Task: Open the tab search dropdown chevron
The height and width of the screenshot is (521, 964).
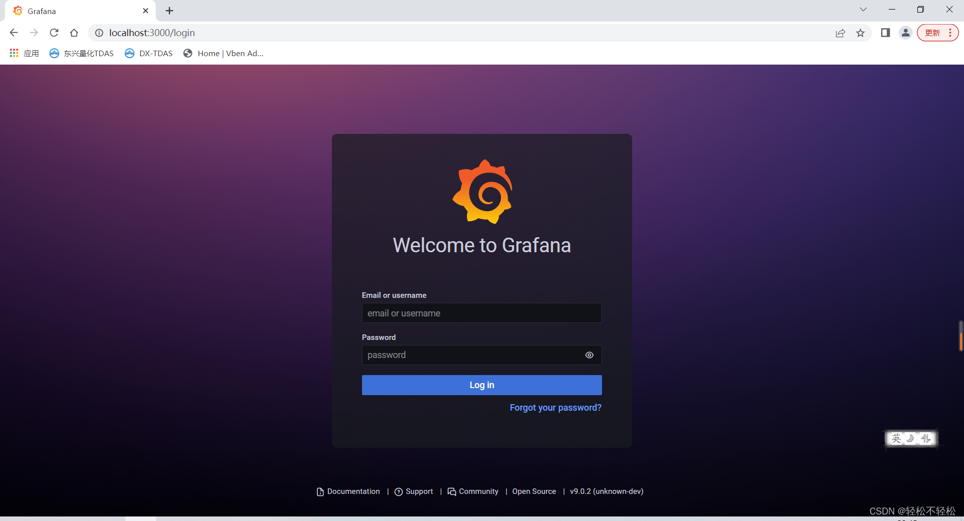Action: [x=863, y=10]
